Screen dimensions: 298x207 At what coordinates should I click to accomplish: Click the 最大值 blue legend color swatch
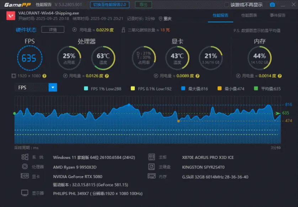(183, 89)
